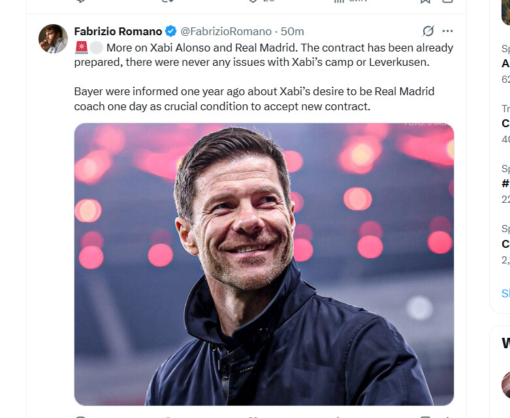Visit the @FabrizioRomano handle link
The width and height of the screenshot is (510, 418).
pyautogui.click(x=226, y=31)
